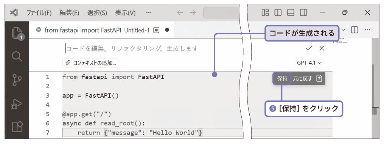Screen dimensions: 384x144
Task: Click the VS Code logo icon
Action: pos(14,13)
